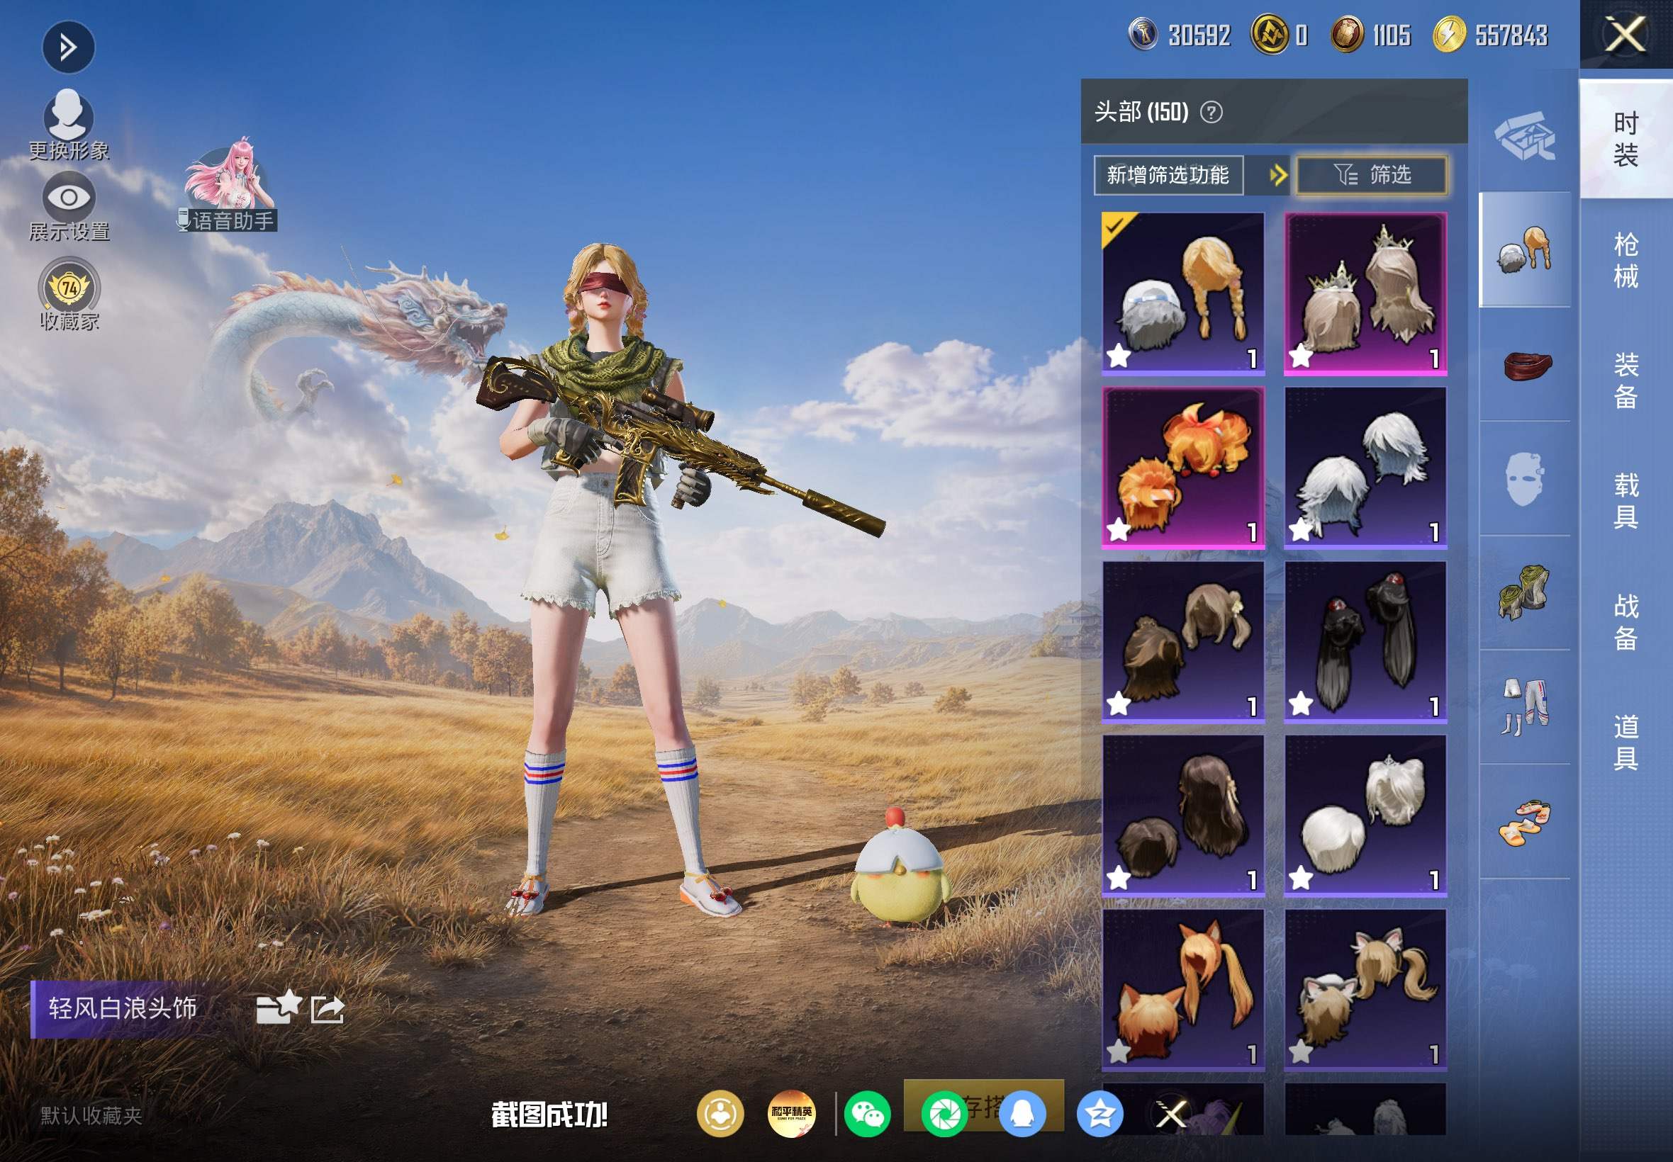Select the dark brown long hairstyle thumbnail
The image size is (1673, 1162).
(x=1184, y=816)
